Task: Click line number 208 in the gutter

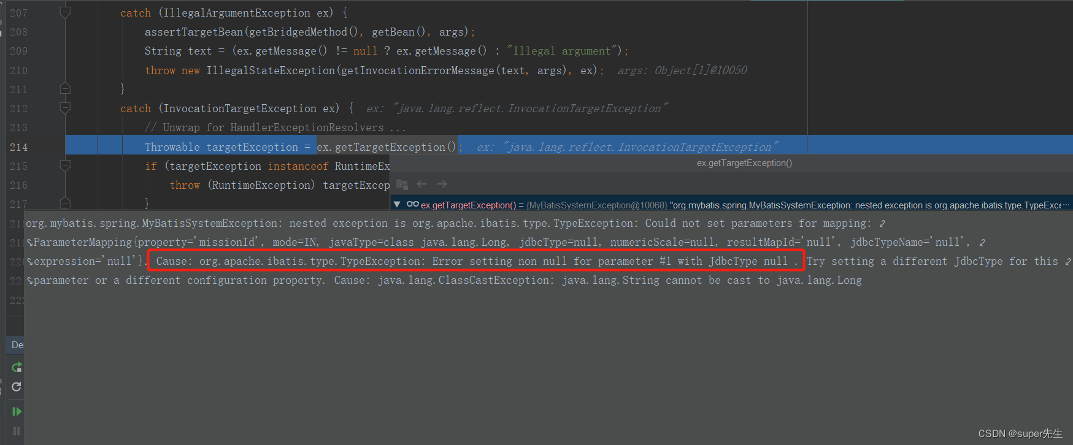Action: click(18, 32)
